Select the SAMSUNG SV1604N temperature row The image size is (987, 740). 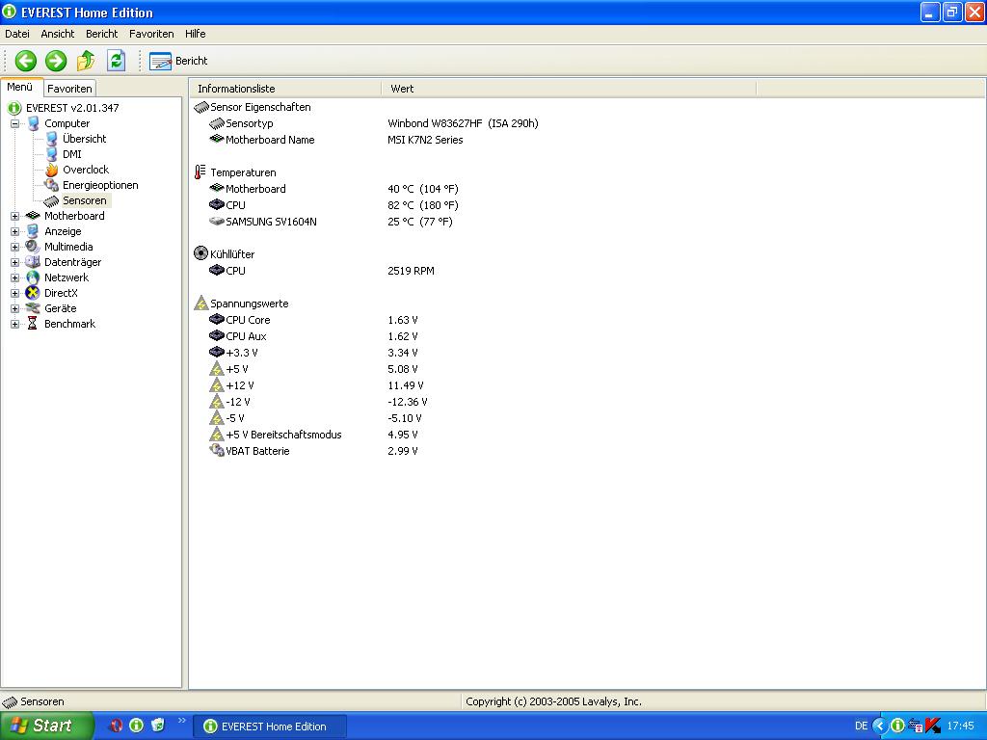tap(332, 222)
